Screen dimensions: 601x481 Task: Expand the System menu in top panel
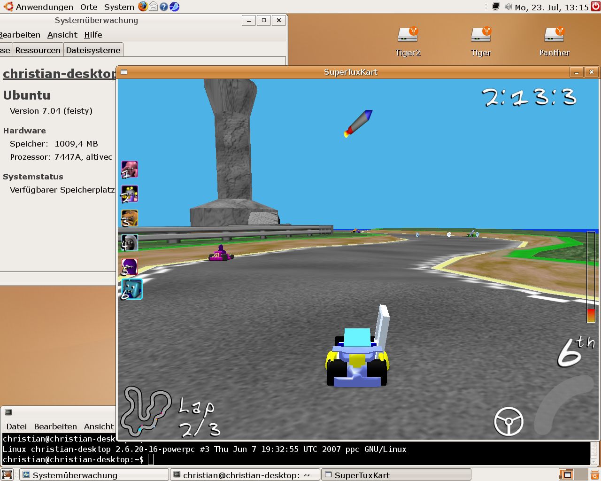click(x=119, y=7)
